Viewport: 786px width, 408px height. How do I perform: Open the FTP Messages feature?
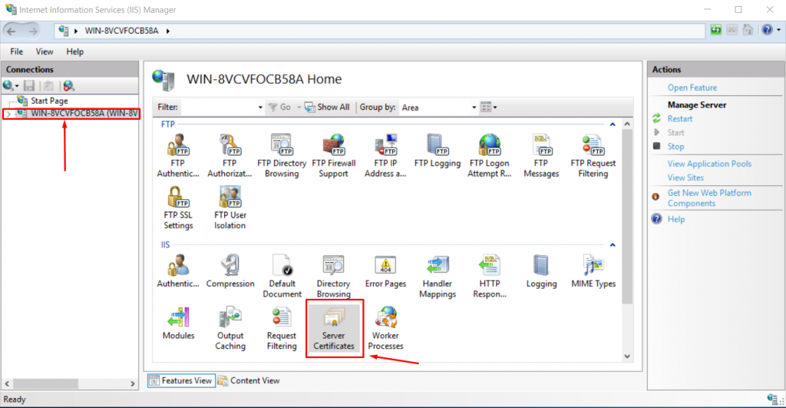click(541, 155)
